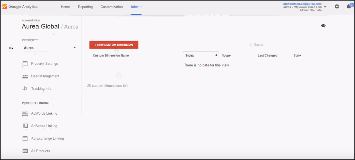
Task: Click the Aurea breadcrumb link
Action: (71, 27)
